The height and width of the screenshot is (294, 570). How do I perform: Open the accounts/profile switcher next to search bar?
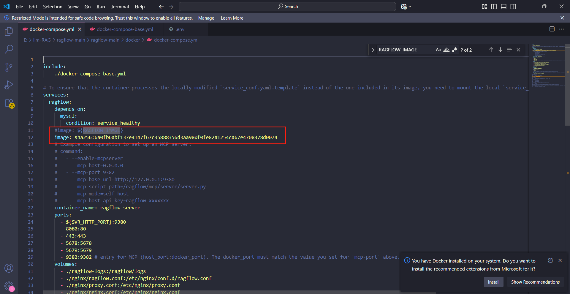406,6
